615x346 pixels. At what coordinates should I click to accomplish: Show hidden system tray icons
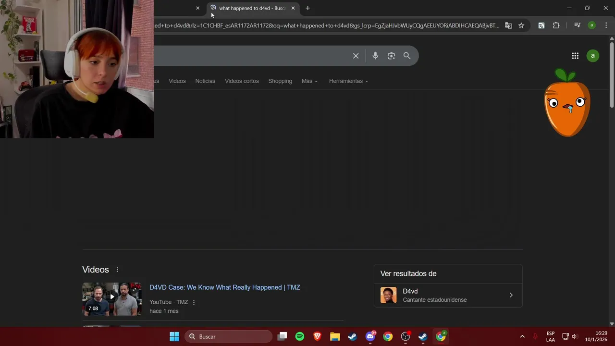522,336
